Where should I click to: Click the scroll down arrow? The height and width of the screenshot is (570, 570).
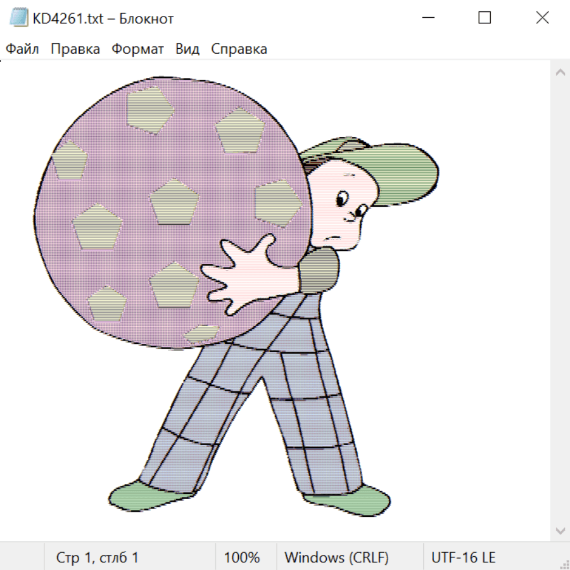point(560,530)
